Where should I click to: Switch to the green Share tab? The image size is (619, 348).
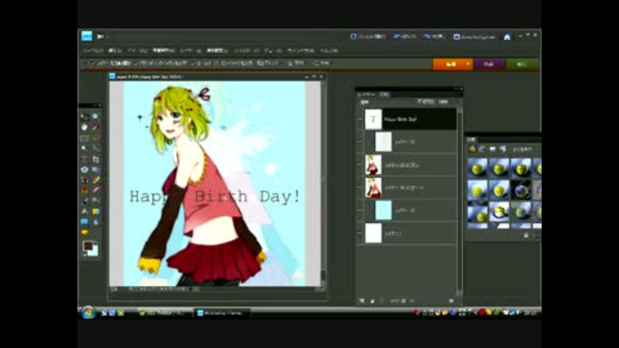pos(522,64)
